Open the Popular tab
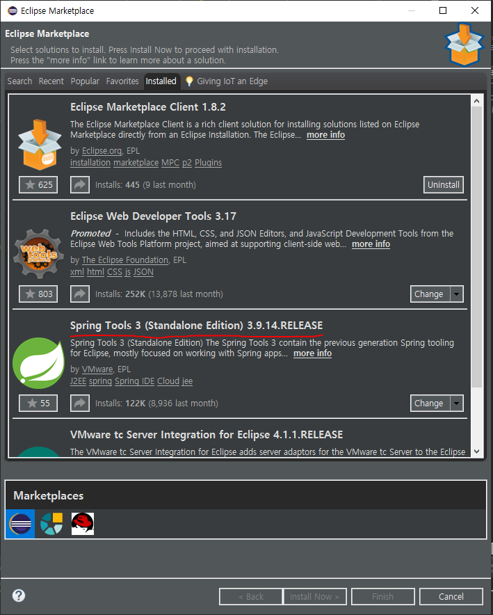 (x=85, y=81)
